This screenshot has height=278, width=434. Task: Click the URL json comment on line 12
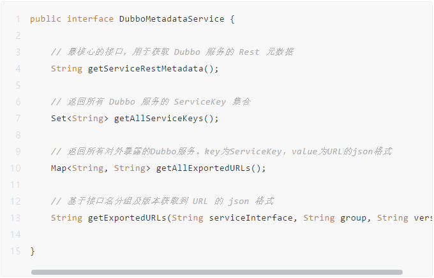(x=162, y=201)
